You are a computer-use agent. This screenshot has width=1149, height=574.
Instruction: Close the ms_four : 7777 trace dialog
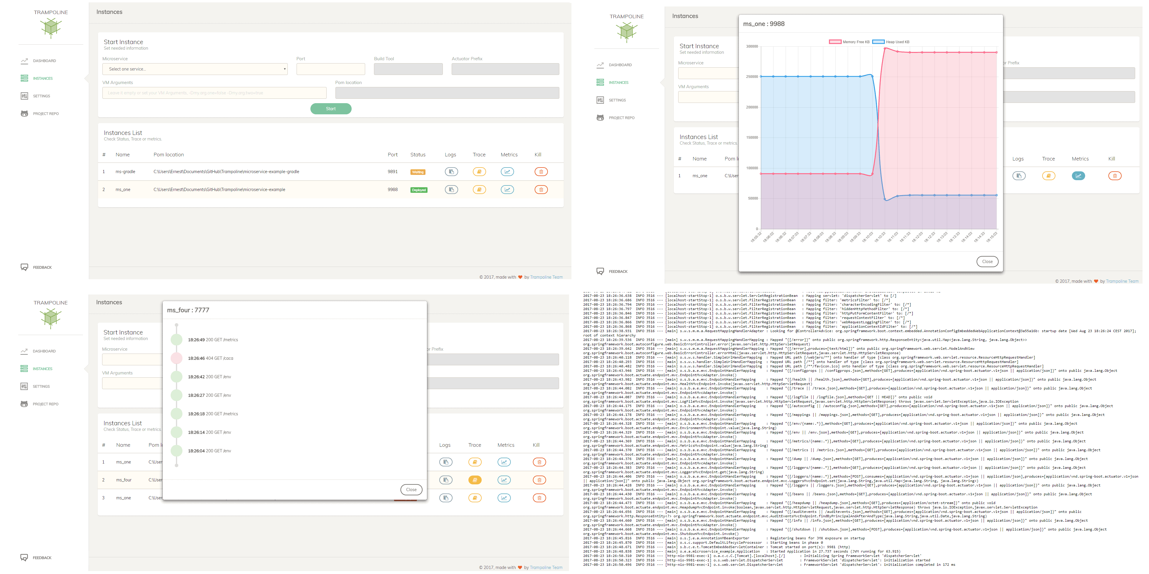(x=411, y=489)
